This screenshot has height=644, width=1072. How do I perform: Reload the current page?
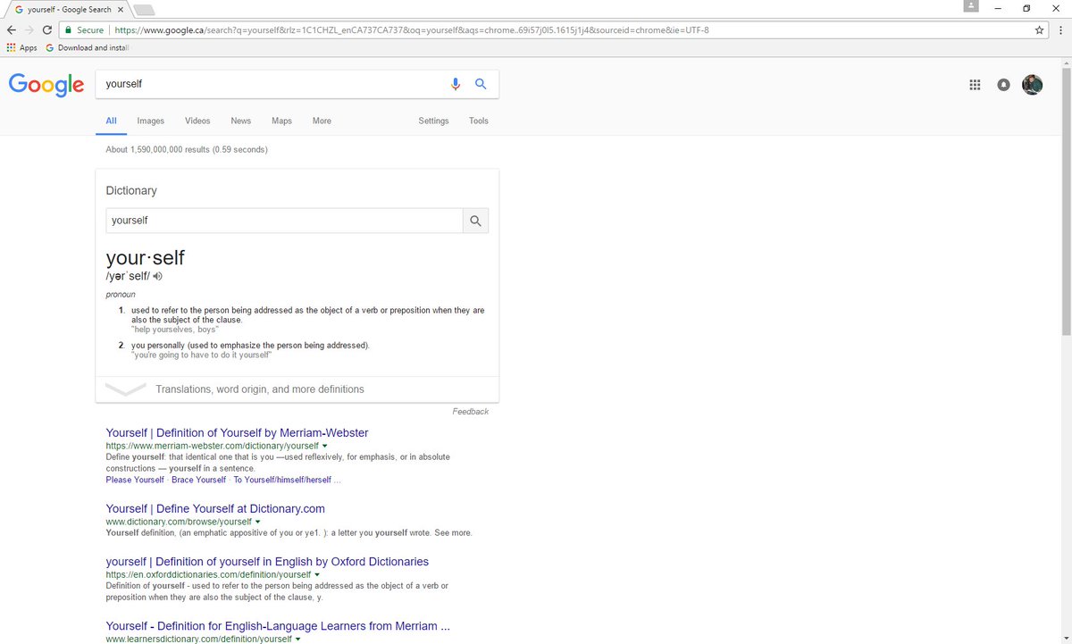pos(47,29)
